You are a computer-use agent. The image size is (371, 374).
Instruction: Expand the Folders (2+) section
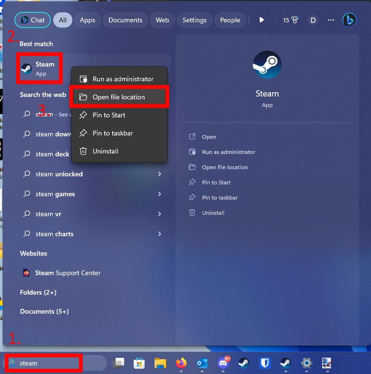pyautogui.click(x=38, y=292)
